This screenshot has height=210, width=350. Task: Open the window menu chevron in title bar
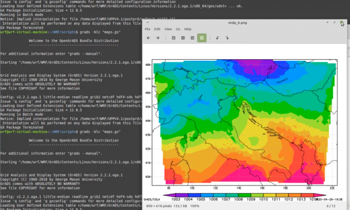(147, 22)
